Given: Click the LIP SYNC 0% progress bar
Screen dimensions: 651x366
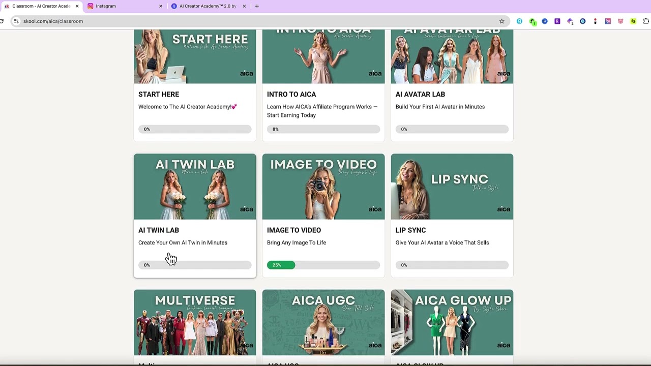Looking at the screenshot, I should point(452,265).
